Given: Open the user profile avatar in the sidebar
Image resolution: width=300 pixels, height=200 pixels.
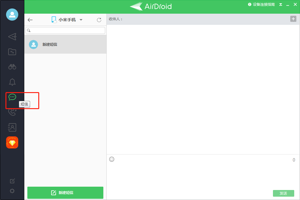Looking at the screenshot, I should point(12,15).
